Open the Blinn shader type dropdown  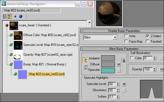(x=115, y=37)
